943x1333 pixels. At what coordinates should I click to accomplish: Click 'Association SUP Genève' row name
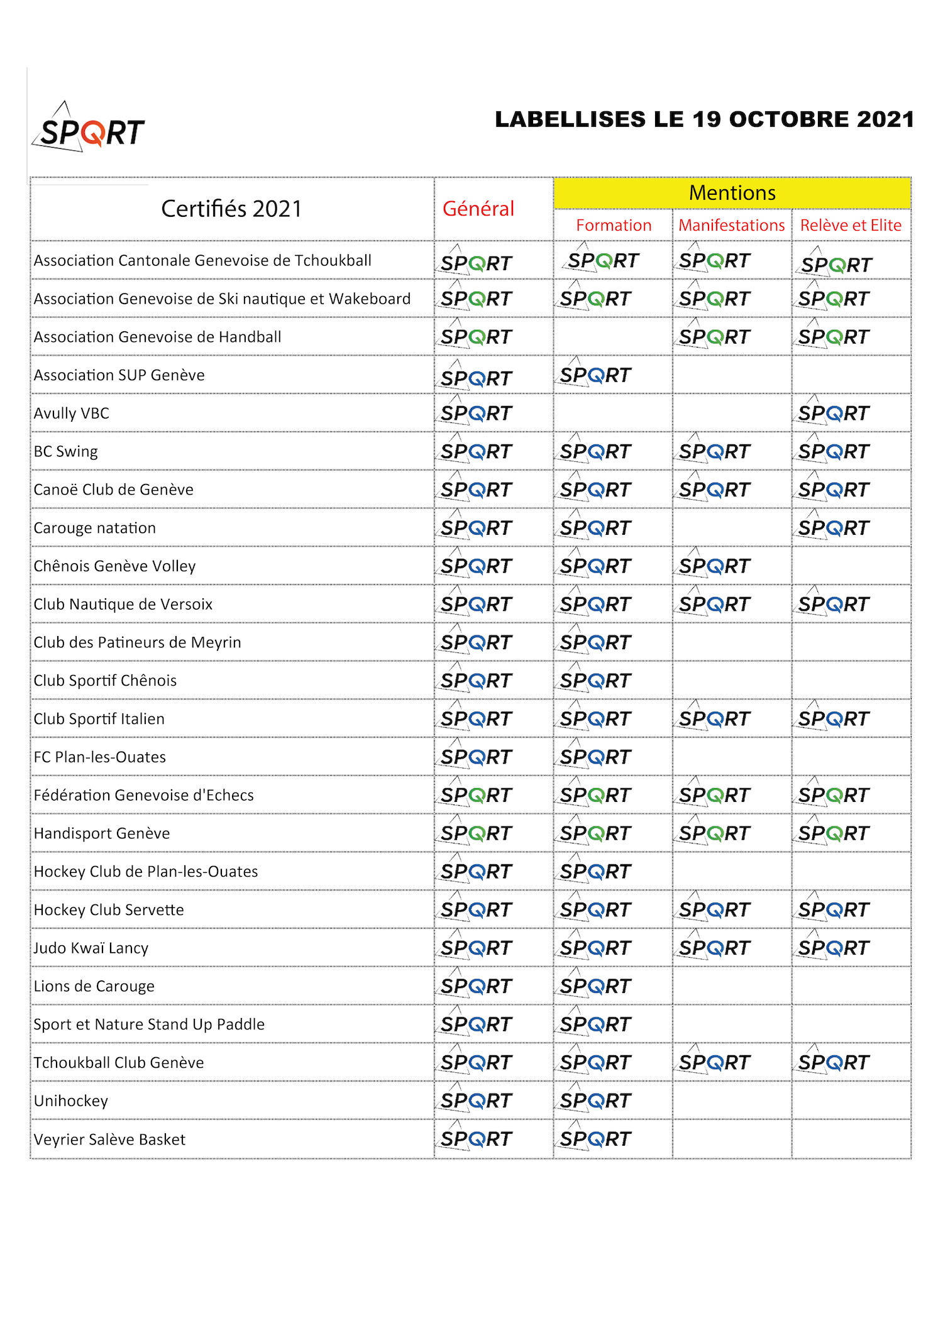[119, 375]
